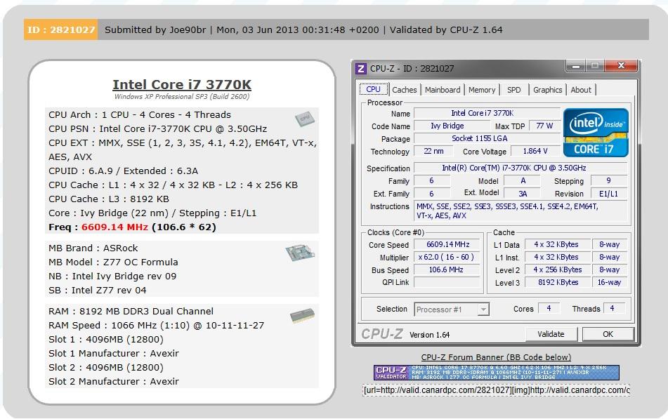This screenshot has height=419, width=668.
Task: Click the CPU Cache : L3 : 8192 KB line
Action: pos(109,199)
